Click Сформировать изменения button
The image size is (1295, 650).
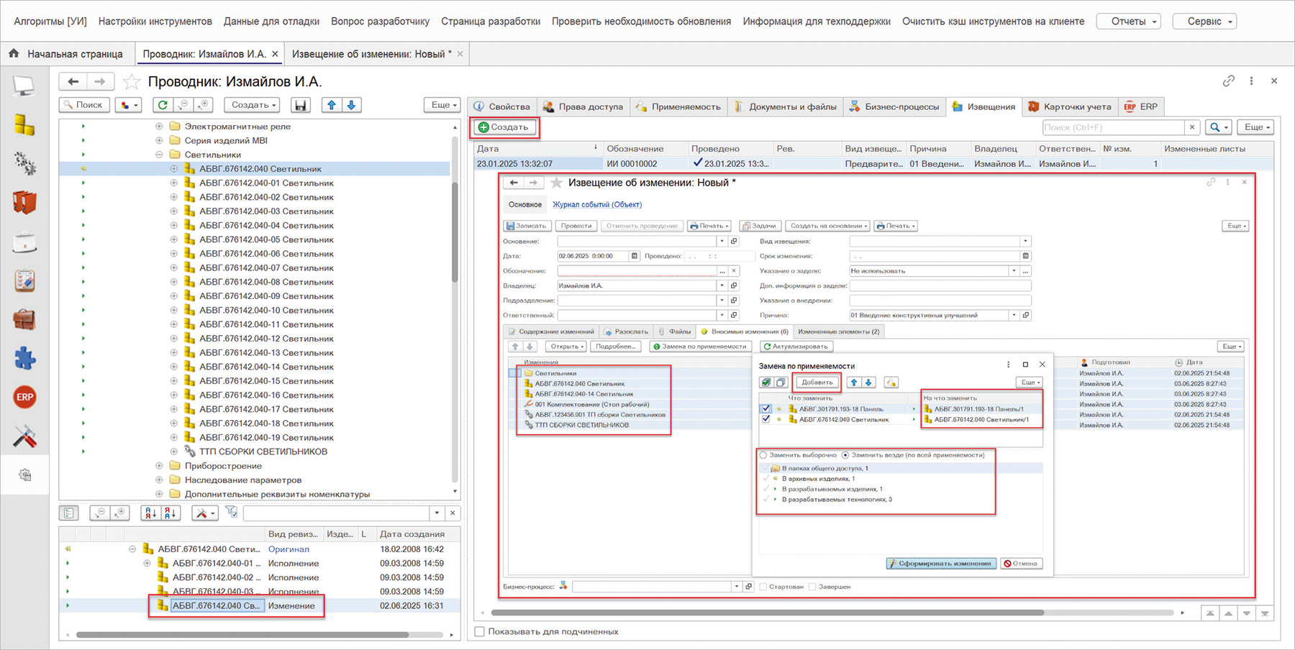(x=941, y=564)
